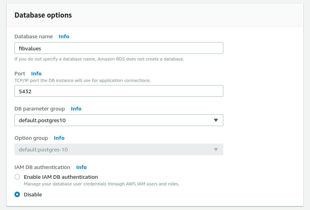
Task: Open the default:postgres-10 option group dropdown
Action: coord(119,149)
